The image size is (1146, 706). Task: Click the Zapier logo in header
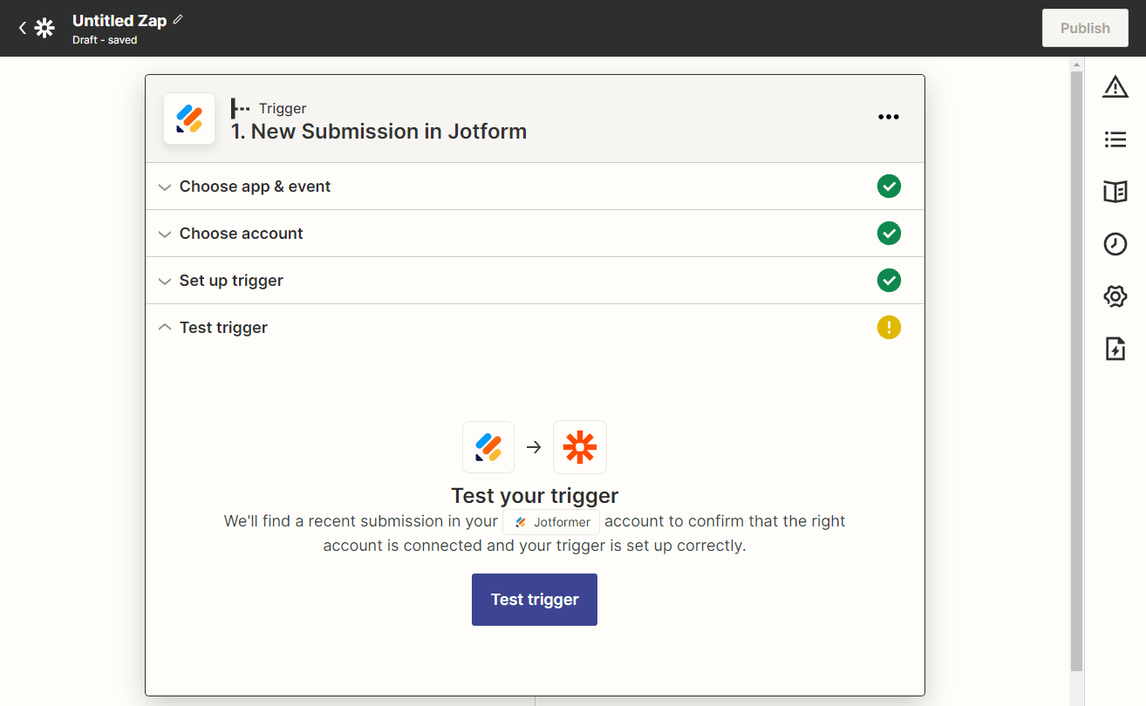pos(44,28)
